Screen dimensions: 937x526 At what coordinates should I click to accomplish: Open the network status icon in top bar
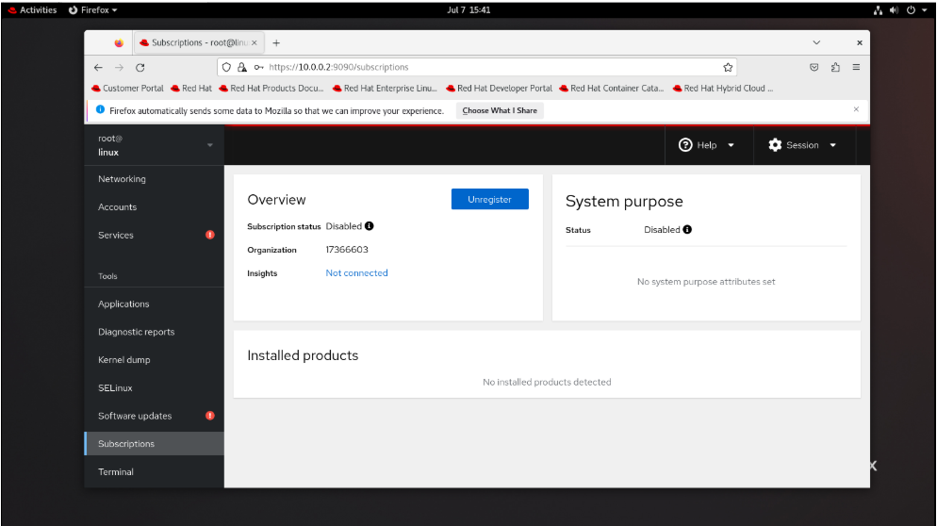(x=878, y=10)
